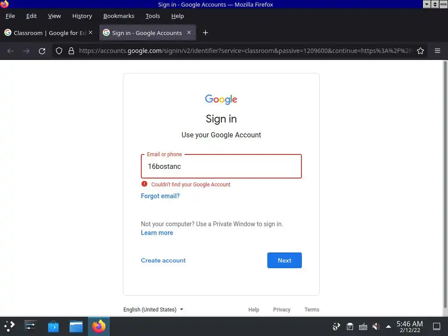Open the KDE application launcher
This screenshot has height=336, width=448.
coord(10,326)
